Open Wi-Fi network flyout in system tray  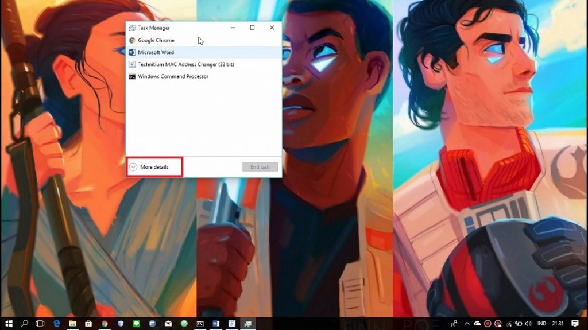(509, 324)
